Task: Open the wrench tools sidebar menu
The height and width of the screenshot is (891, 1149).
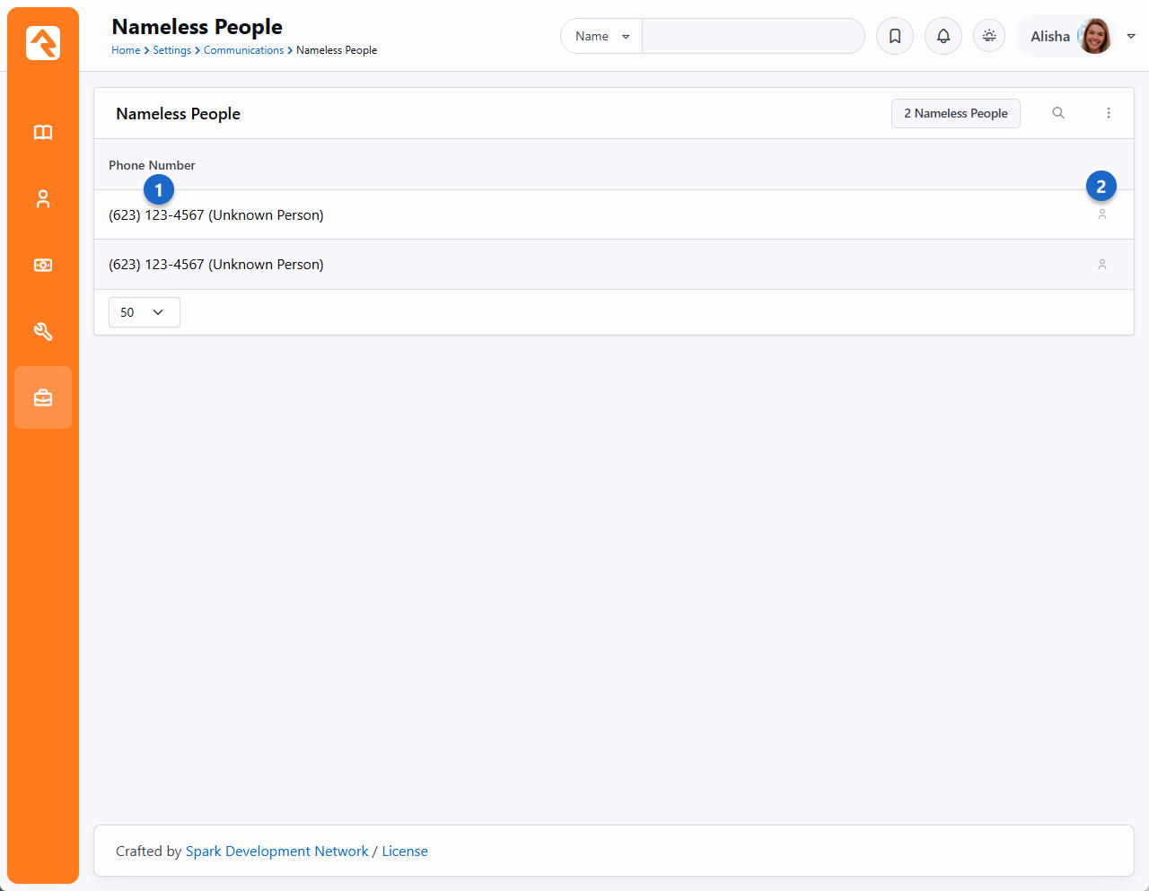Action: 43,332
